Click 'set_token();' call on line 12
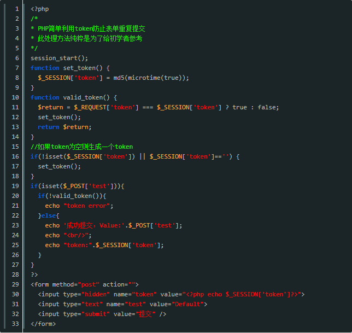352x333 pixels. (x=59, y=117)
